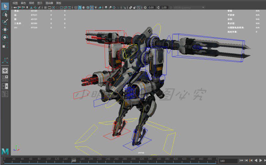Image resolution: width=266 pixels, height=165 pixels.
Task: Click the last-used tool axis icon
Action: click(x=5, y=60)
